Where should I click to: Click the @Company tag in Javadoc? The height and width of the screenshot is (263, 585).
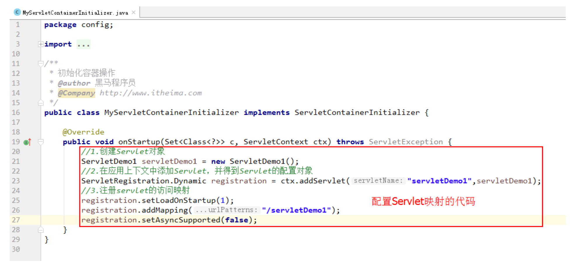coord(76,93)
